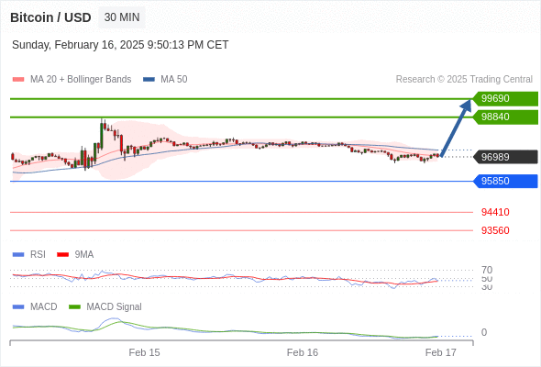541x367 pixels.
Task: Click the 95850 pivot price tag
Action: click(x=505, y=181)
